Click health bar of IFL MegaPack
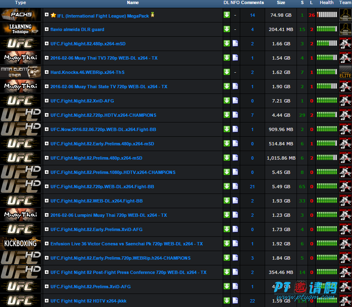Screen dimensions: 352x307 (327, 15)
